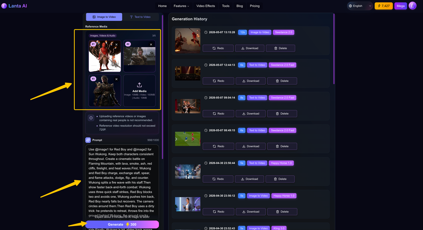
Task: Delete the 12:44:13 generation
Action: point(282,81)
